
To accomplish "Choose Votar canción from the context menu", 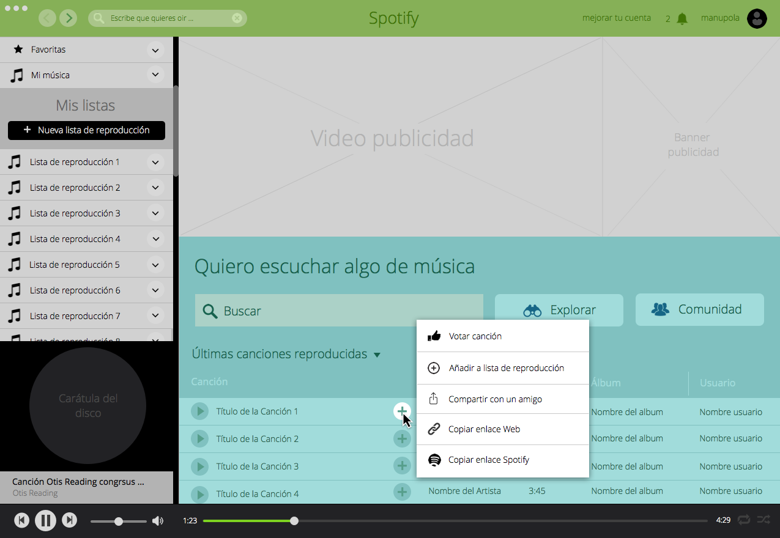I will click(x=503, y=336).
